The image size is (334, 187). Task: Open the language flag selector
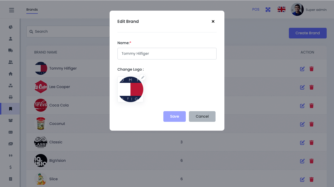(281, 10)
